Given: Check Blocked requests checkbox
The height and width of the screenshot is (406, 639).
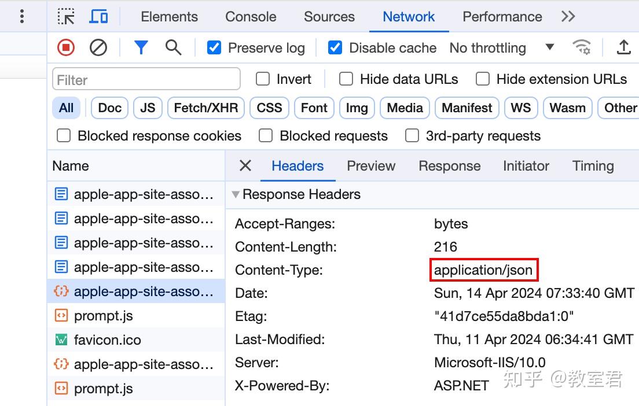Looking at the screenshot, I should coord(266,135).
